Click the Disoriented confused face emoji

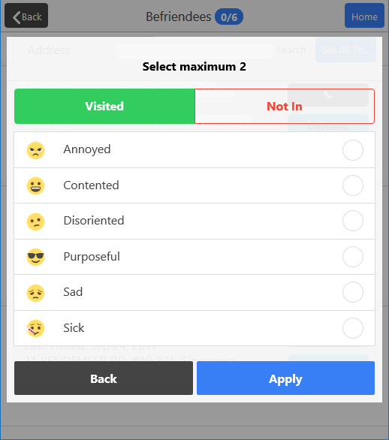[35, 222]
